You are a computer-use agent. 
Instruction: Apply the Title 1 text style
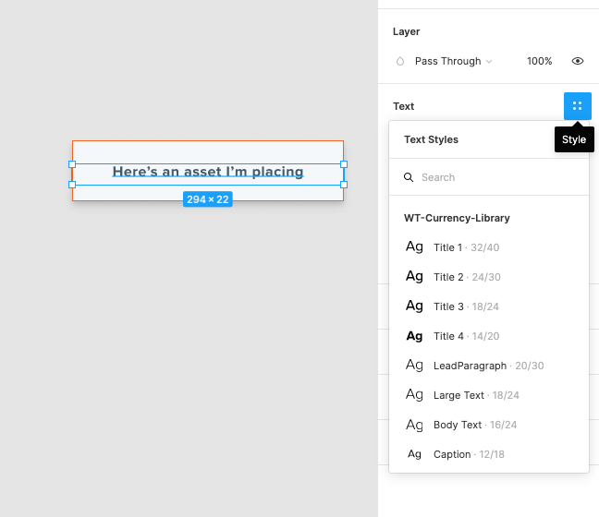489,247
